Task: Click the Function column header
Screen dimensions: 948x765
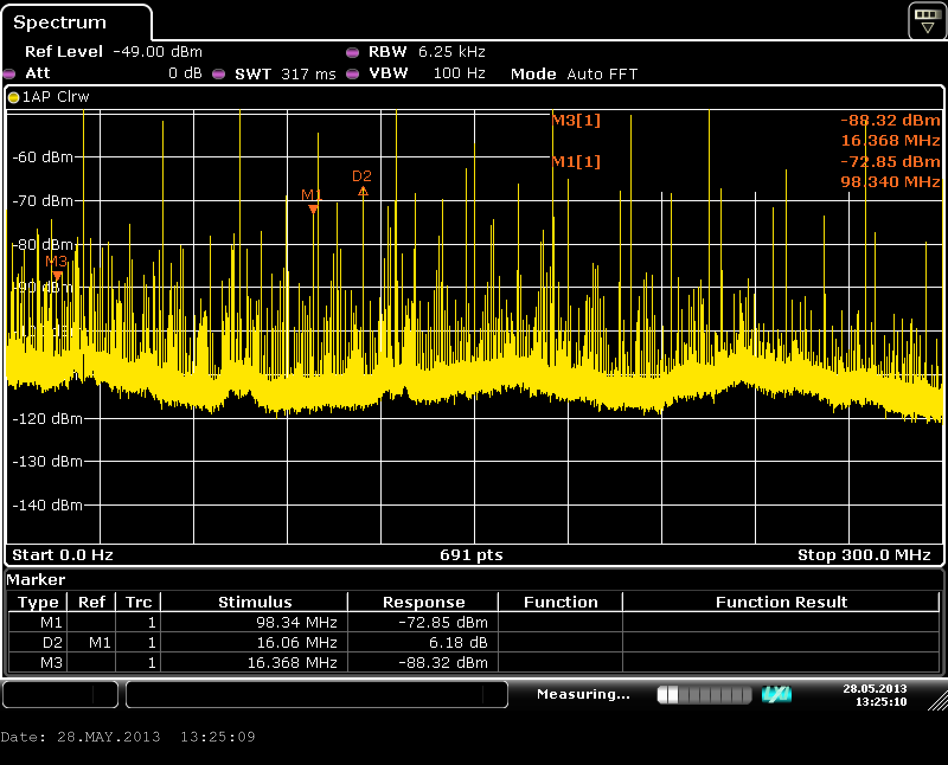Action: click(x=561, y=602)
